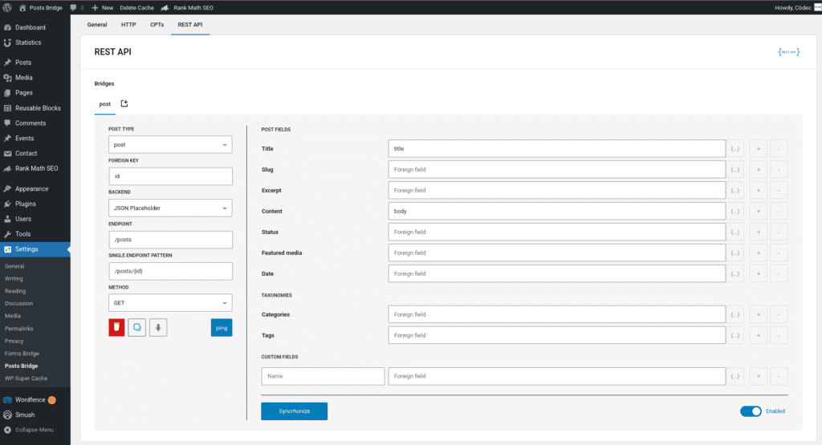Switch to the CPTs tab
Viewport: 822px width, 445px height.
click(x=157, y=25)
